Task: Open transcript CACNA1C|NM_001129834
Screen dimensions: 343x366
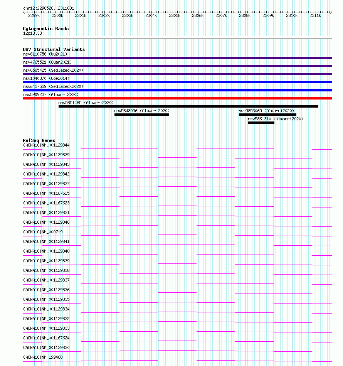Action: coord(46,309)
